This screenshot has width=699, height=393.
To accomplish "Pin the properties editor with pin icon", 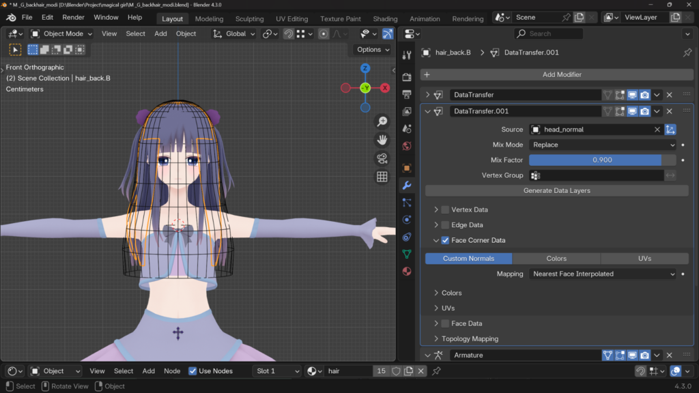I will click(x=687, y=53).
